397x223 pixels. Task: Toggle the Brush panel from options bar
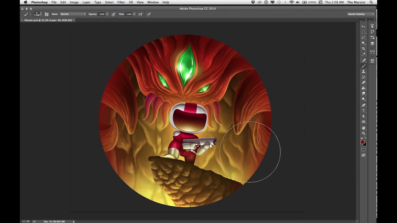tap(47, 14)
